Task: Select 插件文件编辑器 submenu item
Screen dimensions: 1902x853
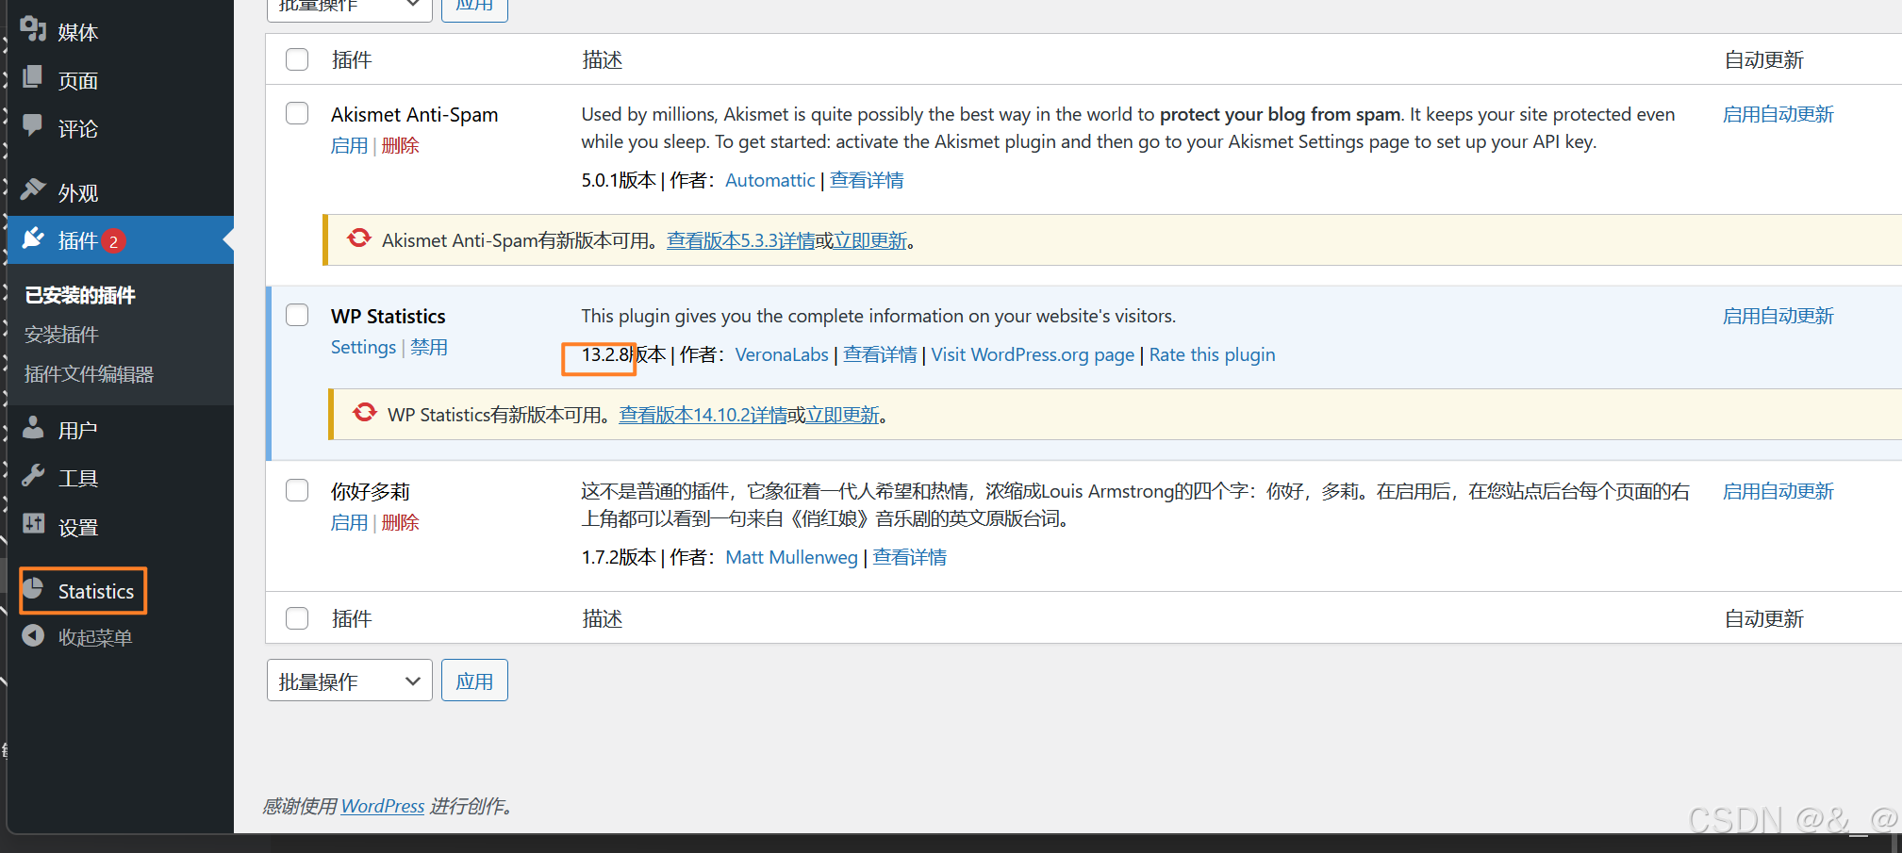Action: [x=89, y=374]
